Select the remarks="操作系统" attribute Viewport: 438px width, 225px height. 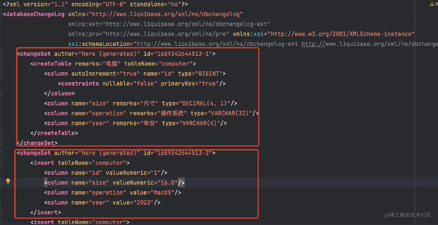click(x=158, y=113)
